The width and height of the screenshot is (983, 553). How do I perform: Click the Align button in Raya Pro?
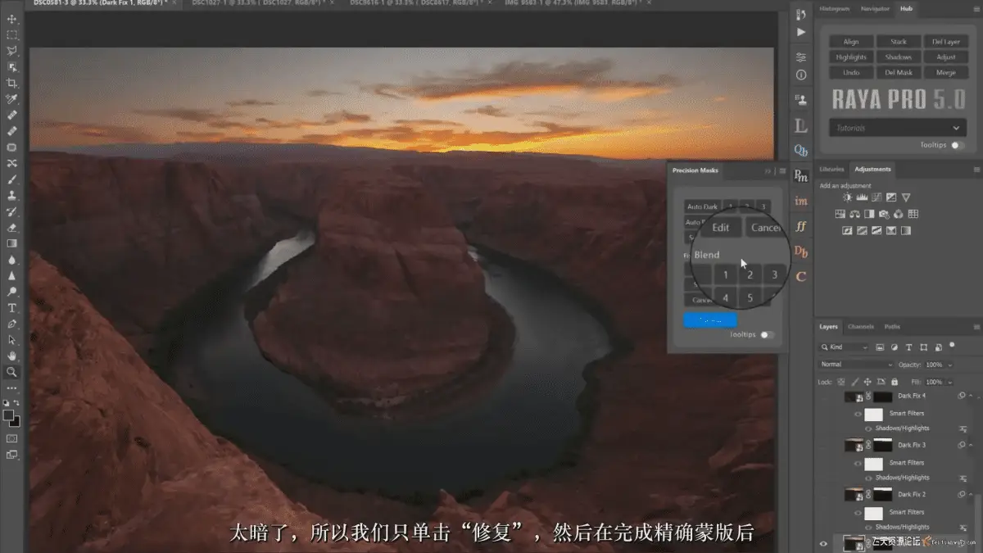click(851, 42)
